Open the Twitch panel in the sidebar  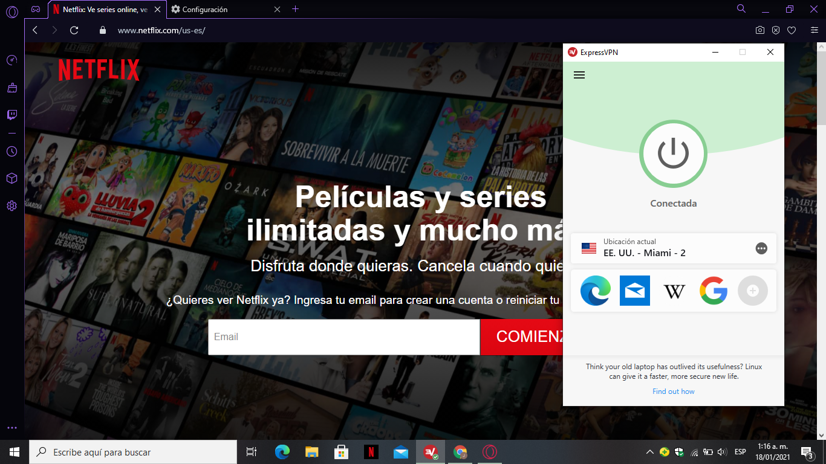[x=11, y=115]
